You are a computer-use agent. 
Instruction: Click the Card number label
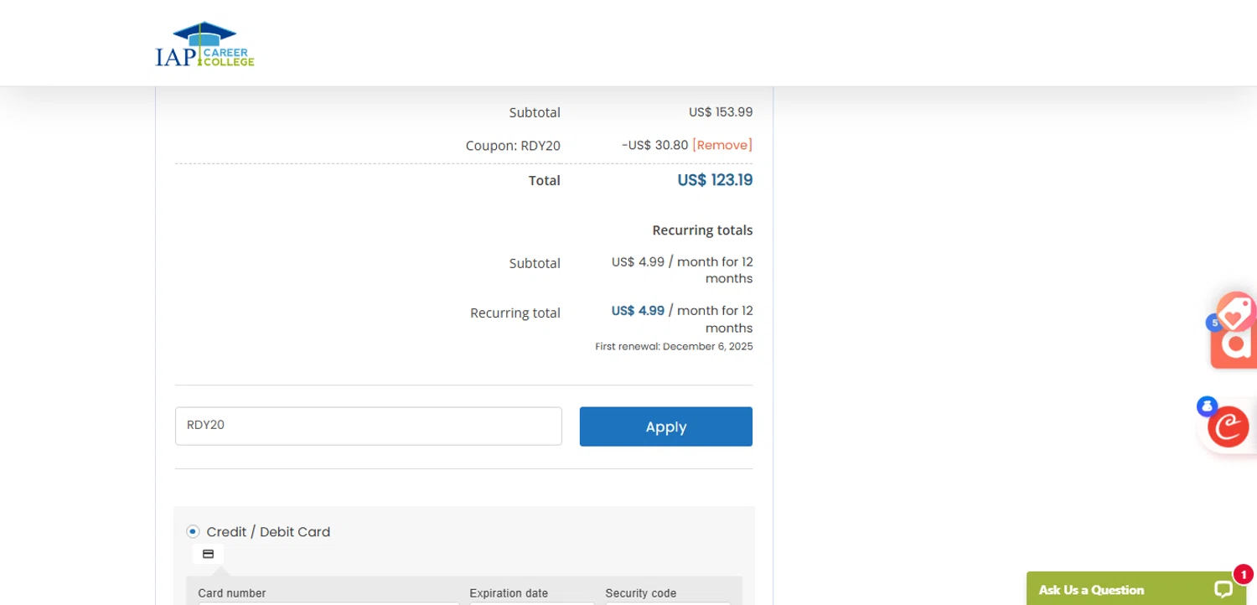(232, 593)
